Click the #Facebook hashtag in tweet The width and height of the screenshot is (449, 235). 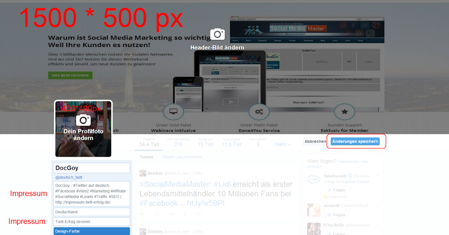159,203
